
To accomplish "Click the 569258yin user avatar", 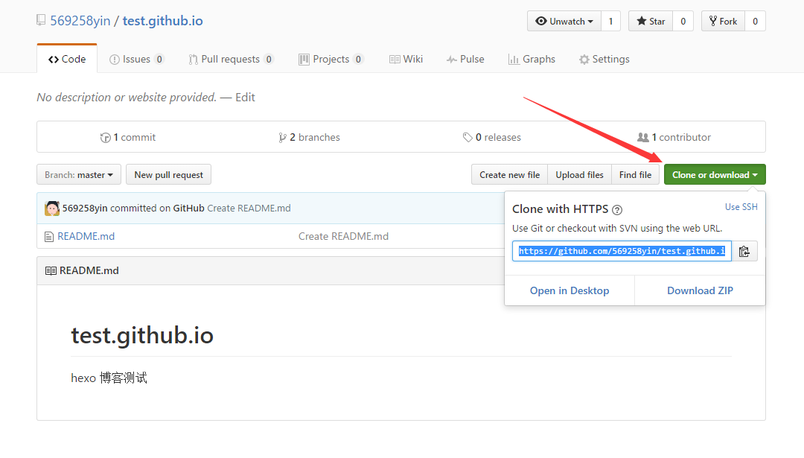I will (52, 209).
